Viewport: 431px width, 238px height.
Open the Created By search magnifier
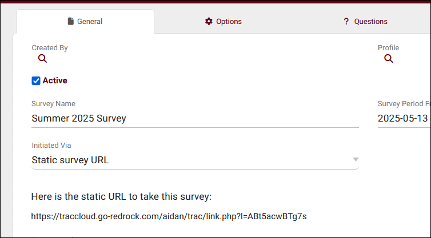pos(42,59)
